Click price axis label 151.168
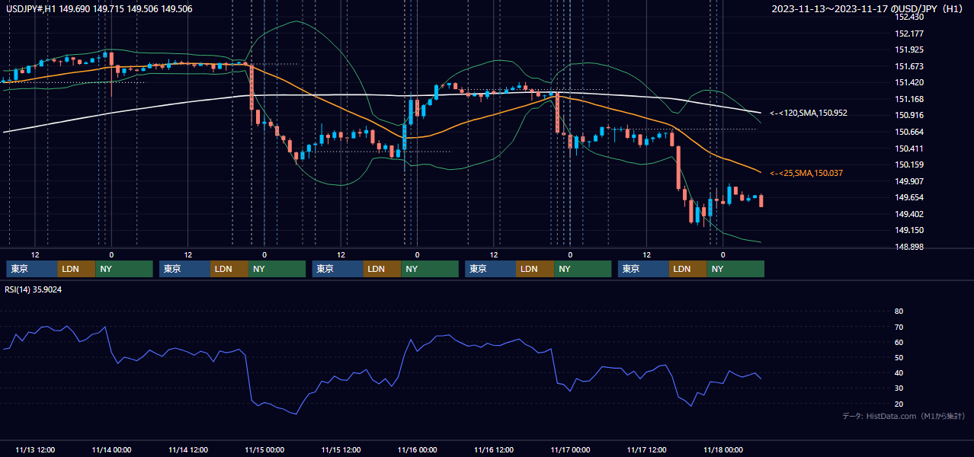Image resolution: width=974 pixels, height=457 pixels. point(909,99)
